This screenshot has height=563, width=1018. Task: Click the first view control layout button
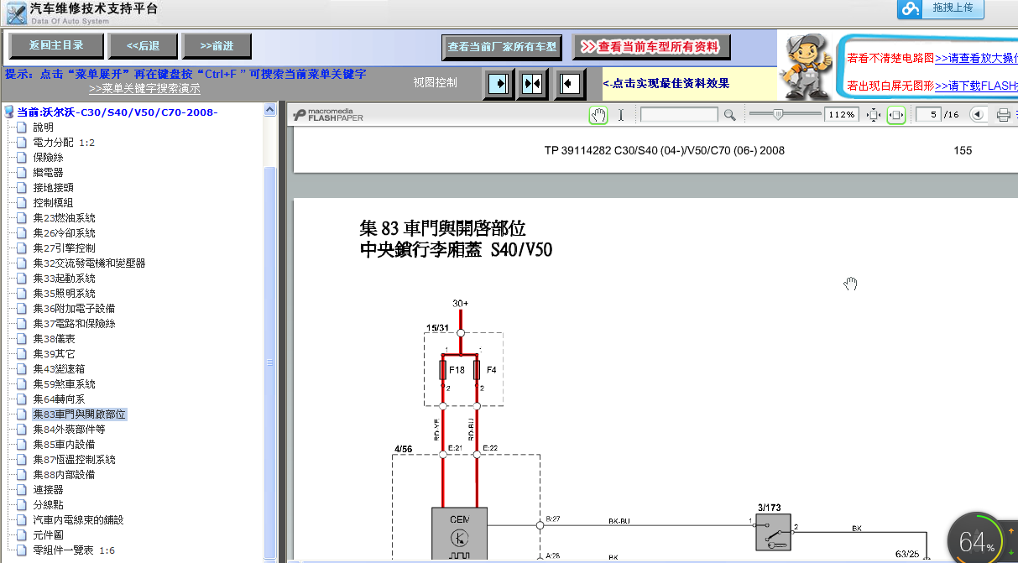pyautogui.click(x=499, y=83)
